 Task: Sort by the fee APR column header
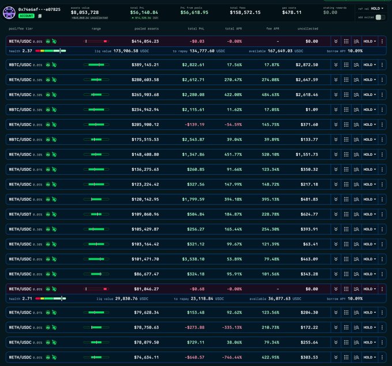click(273, 29)
